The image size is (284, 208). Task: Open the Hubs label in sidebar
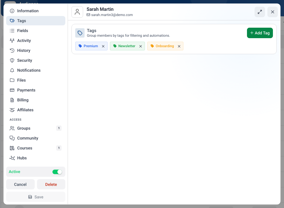coord(22,158)
